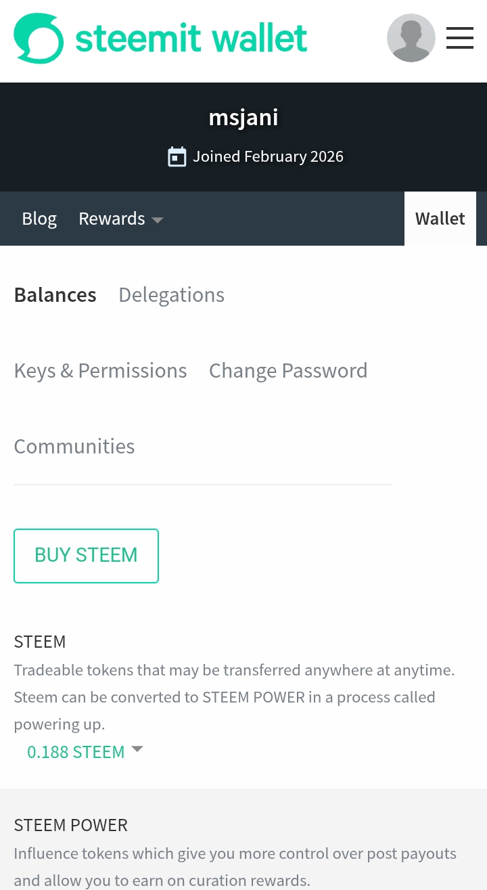Open the 0.188 STEEM balance dropdown
Image resolution: width=487 pixels, height=890 pixels.
click(x=76, y=752)
